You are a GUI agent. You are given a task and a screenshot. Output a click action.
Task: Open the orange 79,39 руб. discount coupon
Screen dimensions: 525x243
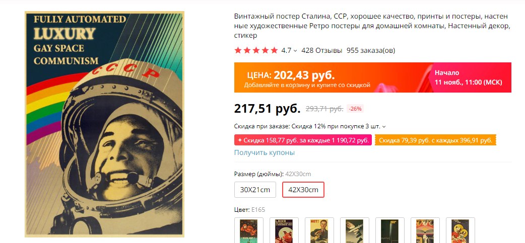coord(435,140)
